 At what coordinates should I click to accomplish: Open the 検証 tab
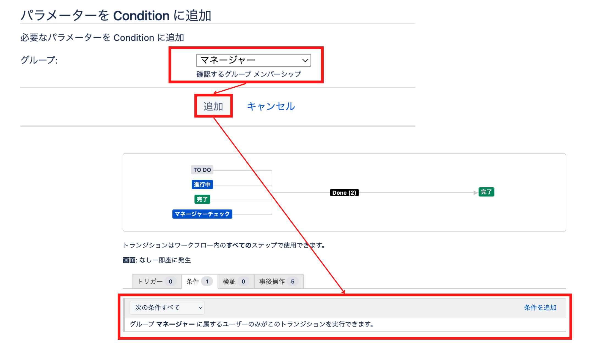click(229, 281)
